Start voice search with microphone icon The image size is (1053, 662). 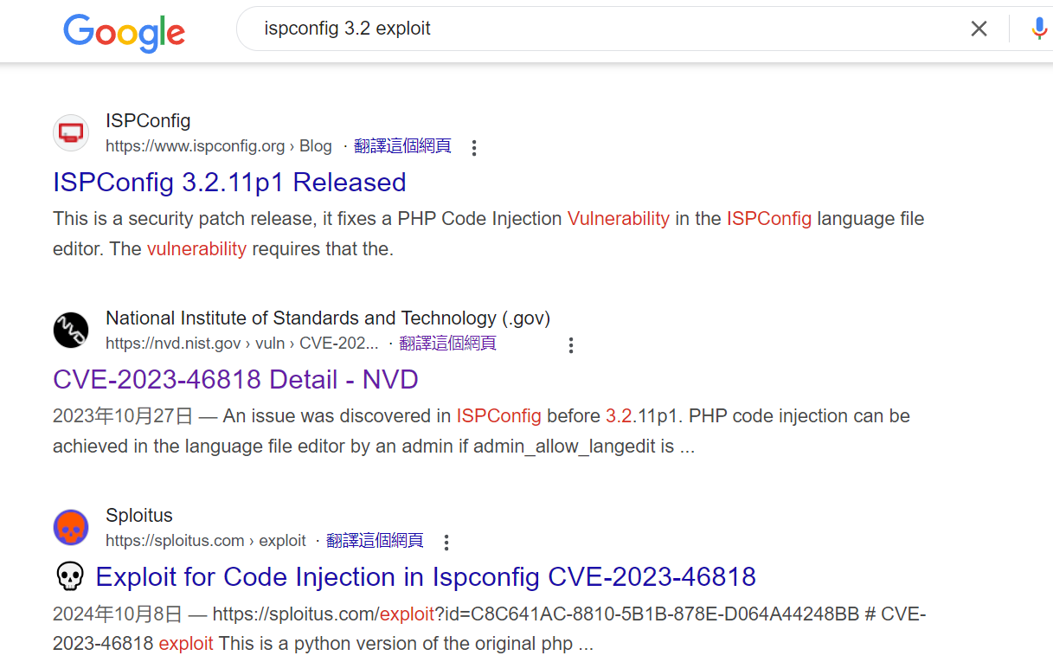click(1039, 29)
